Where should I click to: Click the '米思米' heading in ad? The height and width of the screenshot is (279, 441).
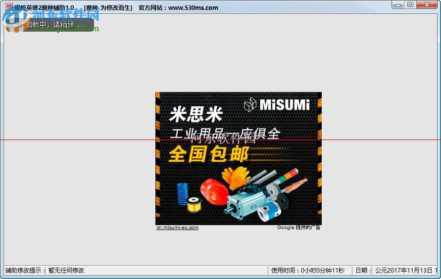click(196, 114)
